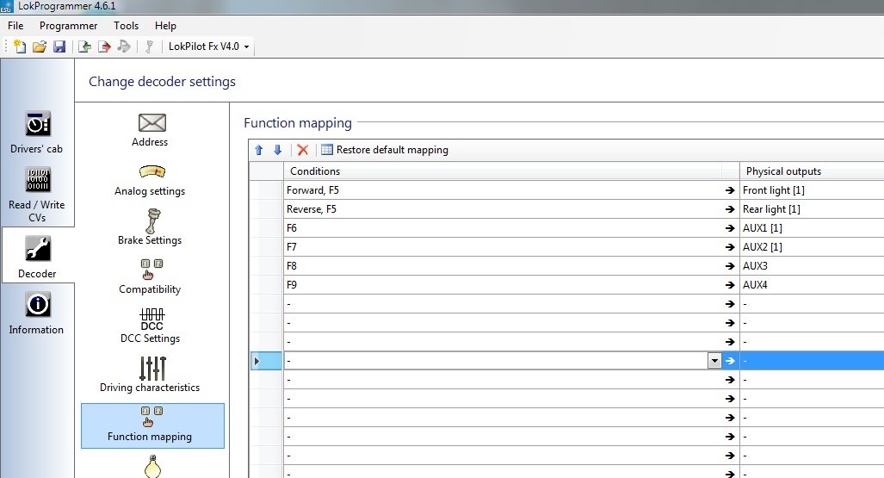This screenshot has height=478, width=884.
Task: Click the toolbar decoder tool icon
Action: pos(150,47)
